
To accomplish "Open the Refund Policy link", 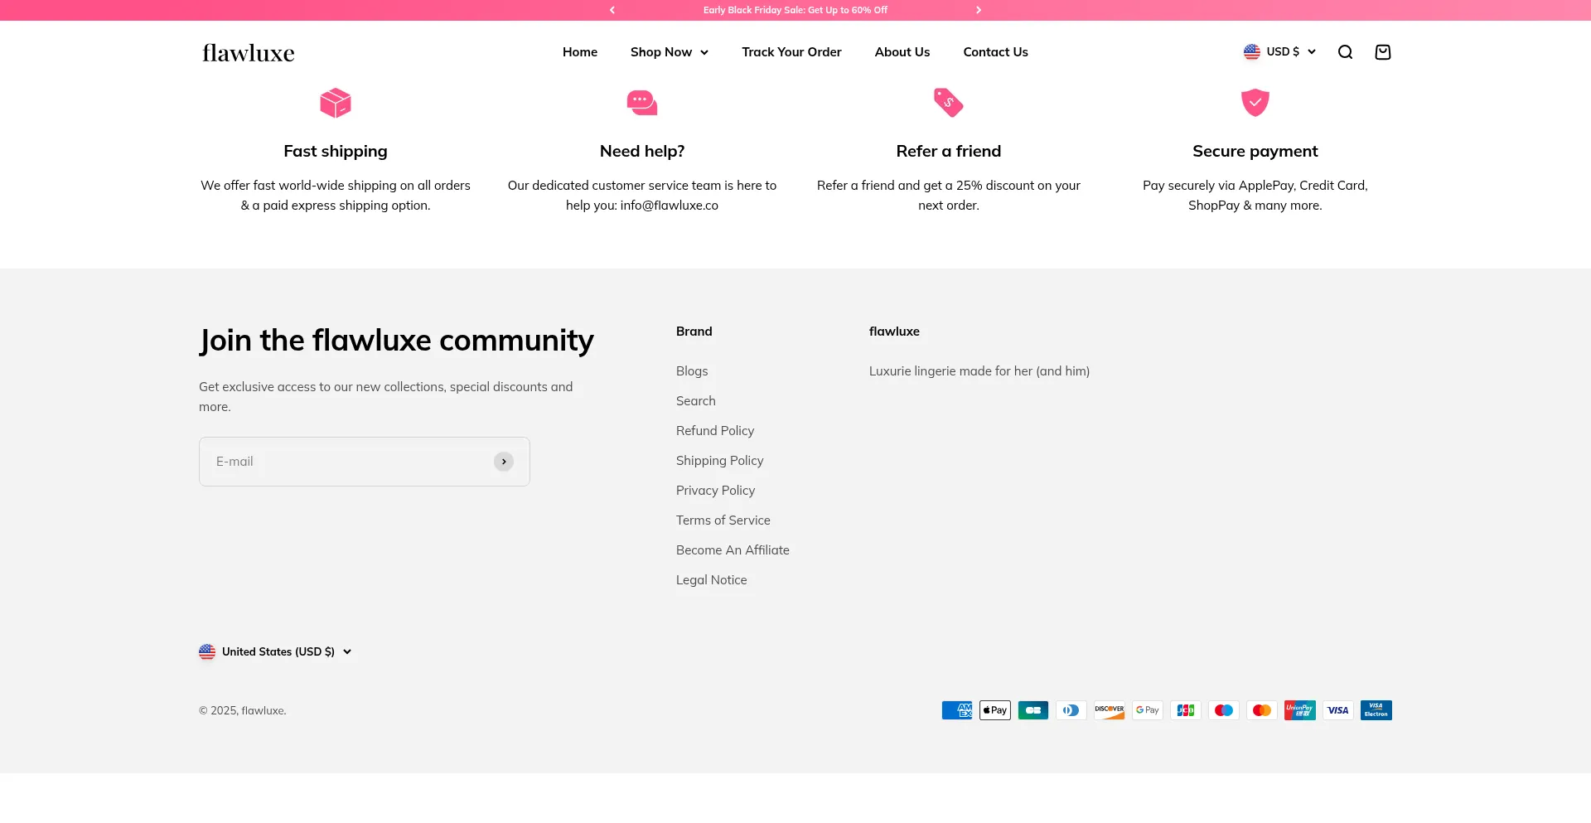I will (x=715, y=431).
